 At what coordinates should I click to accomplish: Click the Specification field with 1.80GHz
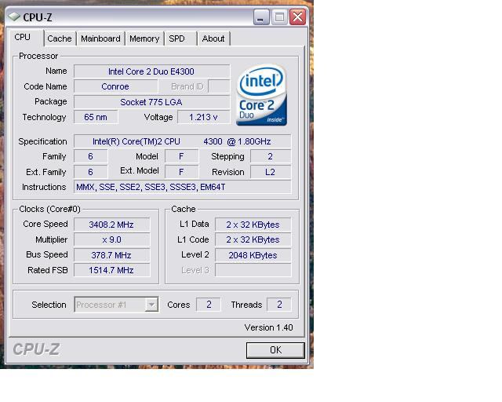pos(183,141)
